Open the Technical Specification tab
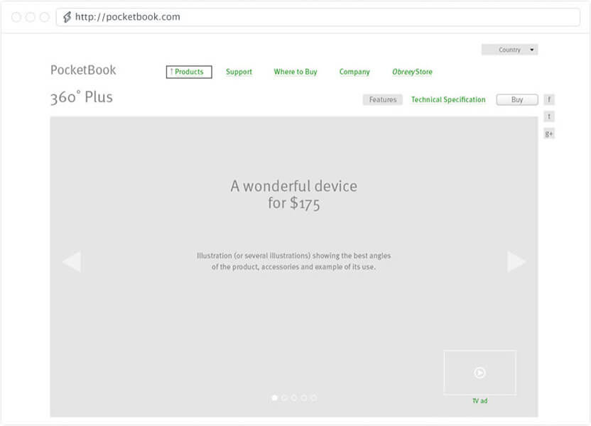591x426 pixels. [x=448, y=100]
